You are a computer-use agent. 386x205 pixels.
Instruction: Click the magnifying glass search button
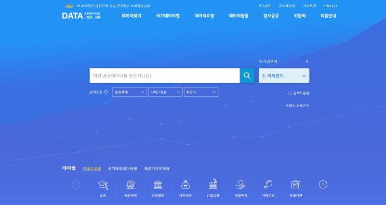[247, 75]
